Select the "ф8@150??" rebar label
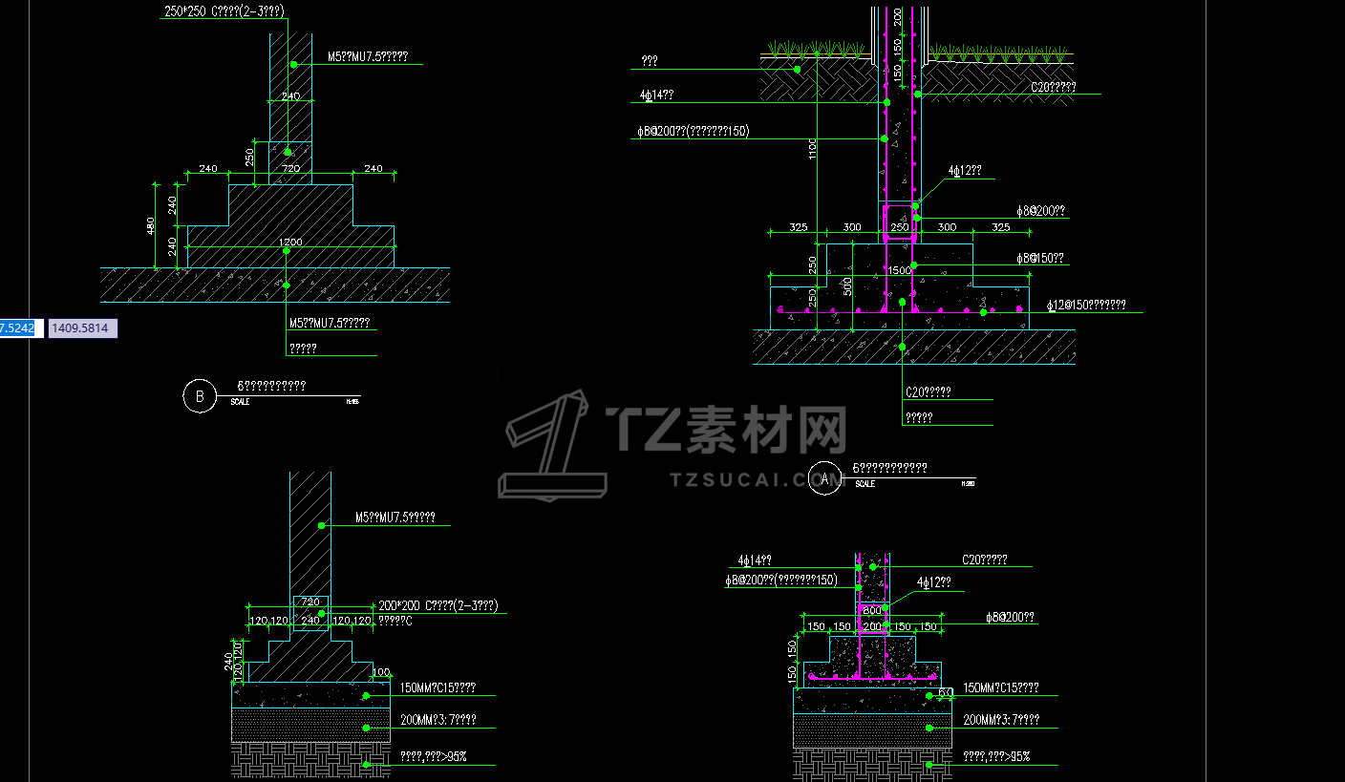This screenshot has width=1345, height=782. click(x=1040, y=259)
